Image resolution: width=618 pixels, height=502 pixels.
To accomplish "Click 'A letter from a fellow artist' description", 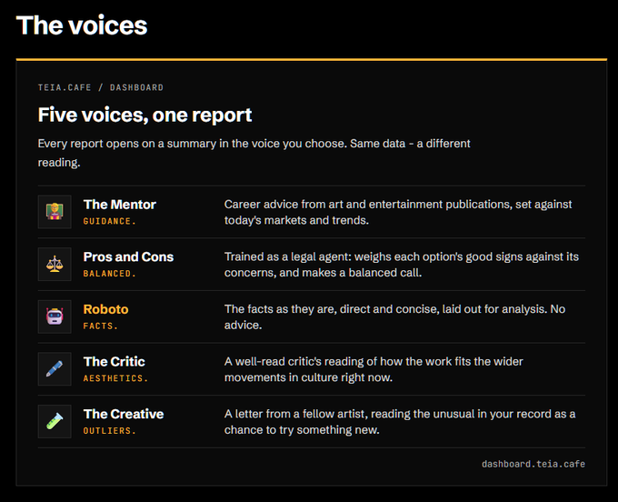I will pyautogui.click(x=400, y=422).
